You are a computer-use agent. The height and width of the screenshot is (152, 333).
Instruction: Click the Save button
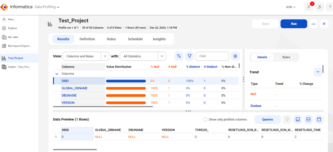(x=265, y=24)
